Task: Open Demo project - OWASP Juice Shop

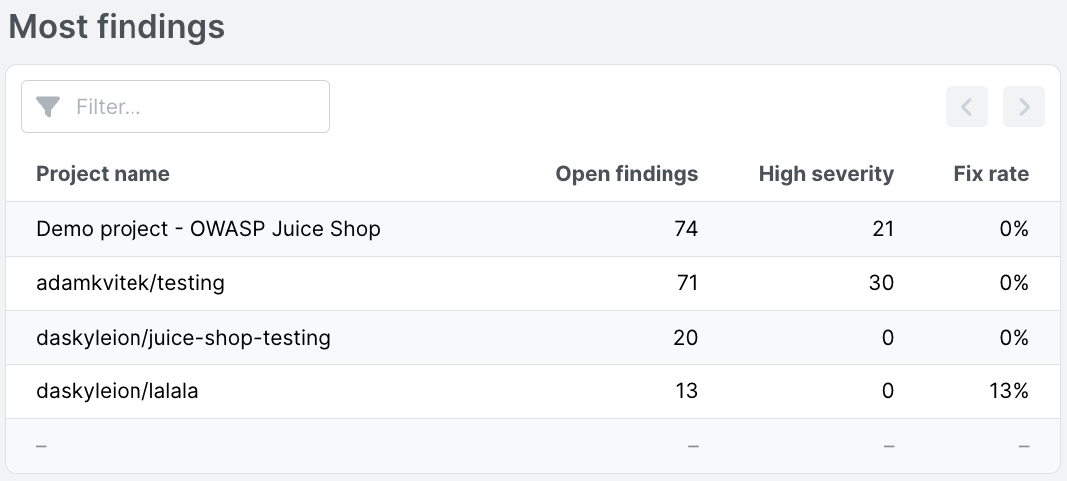Action: pyautogui.click(x=208, y=229)
